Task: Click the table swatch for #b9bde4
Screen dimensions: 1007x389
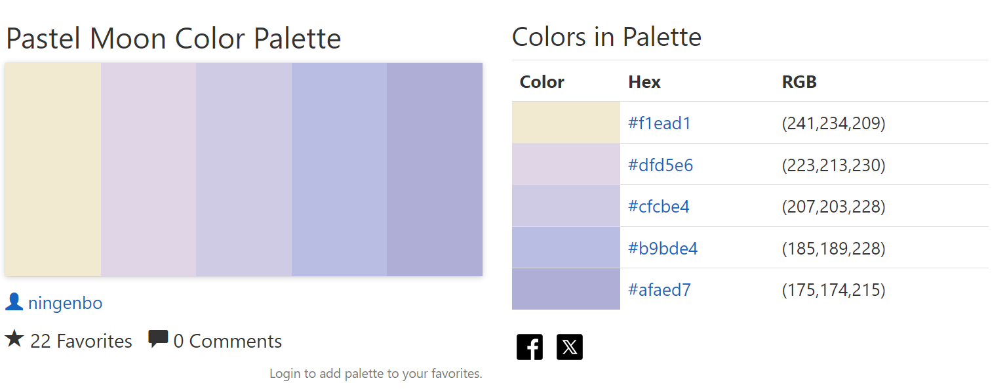Action: (566, 247)
